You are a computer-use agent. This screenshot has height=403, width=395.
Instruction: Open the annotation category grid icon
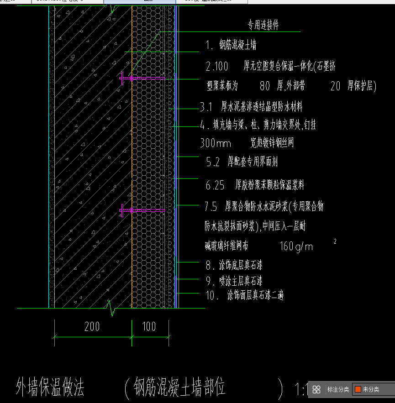click(316, 389)
